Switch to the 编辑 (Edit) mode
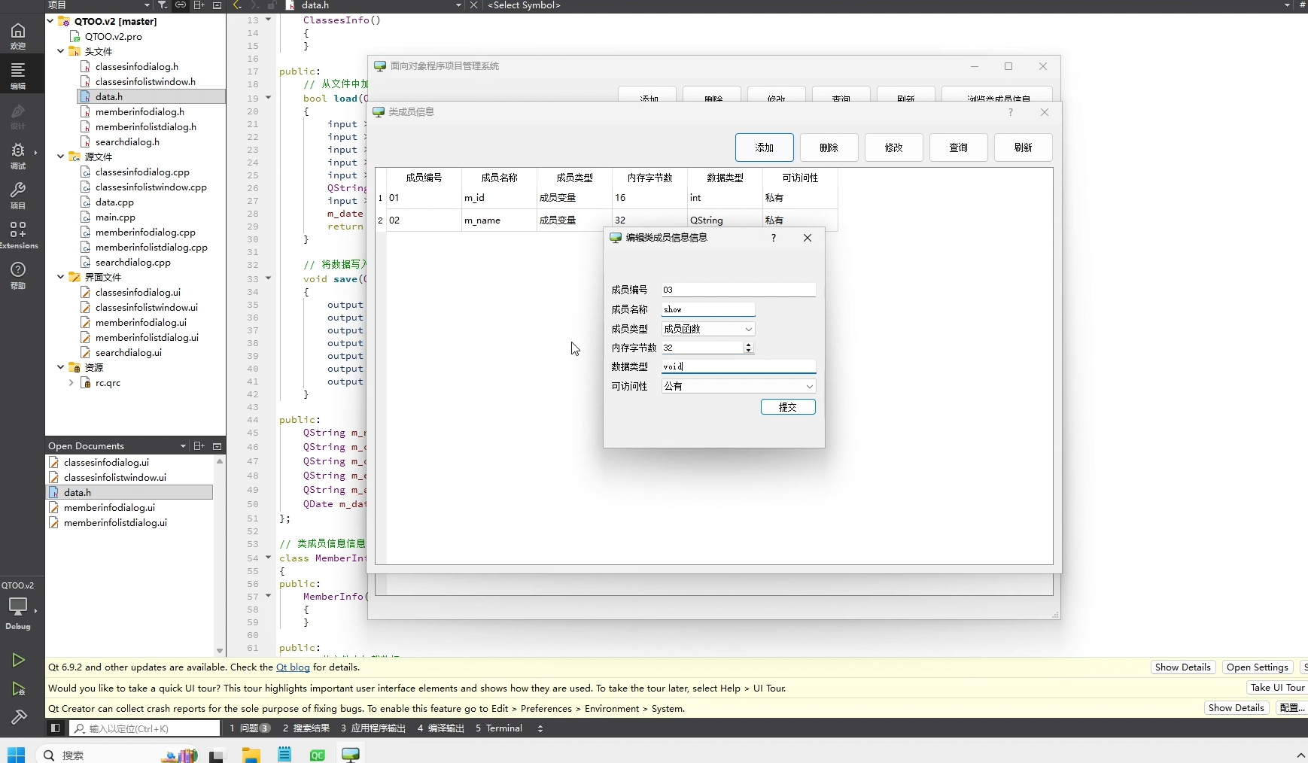1308x763 pixels. (18, 75)
